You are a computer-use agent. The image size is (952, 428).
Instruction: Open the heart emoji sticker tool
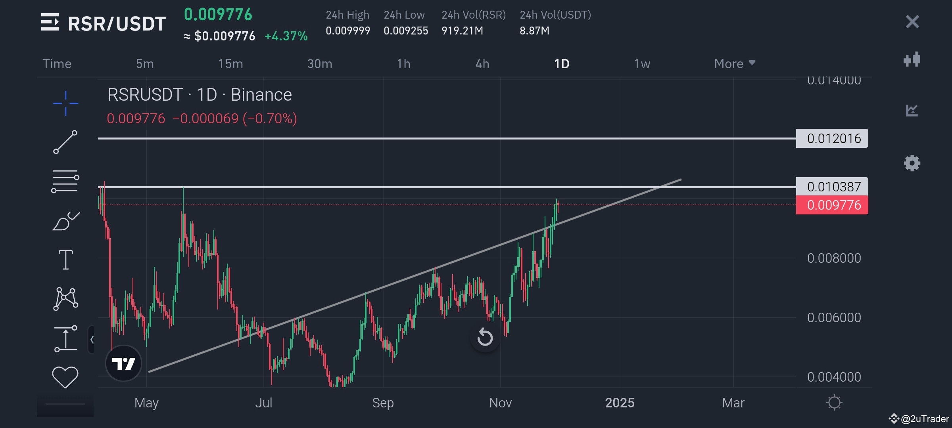(65, 374)
